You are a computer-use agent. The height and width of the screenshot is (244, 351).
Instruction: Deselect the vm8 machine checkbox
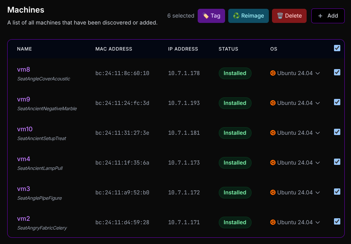point(337,73)
